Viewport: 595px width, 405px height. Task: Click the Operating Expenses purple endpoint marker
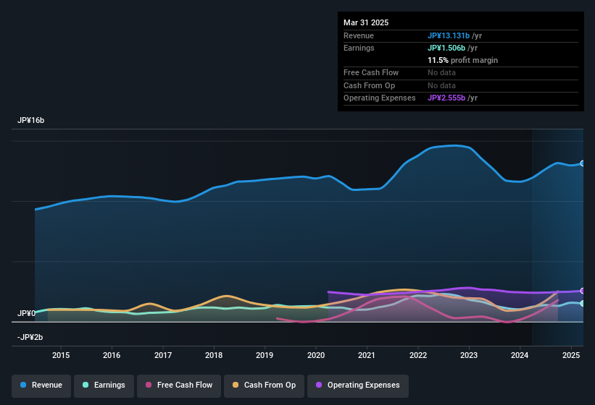click(x=583, y=291)
